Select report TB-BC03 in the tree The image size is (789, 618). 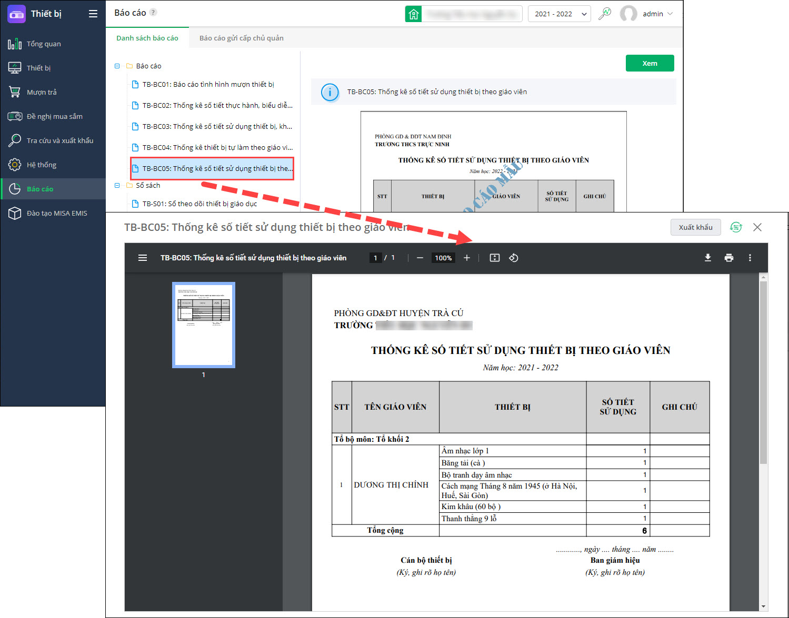[x=212, y=126]
